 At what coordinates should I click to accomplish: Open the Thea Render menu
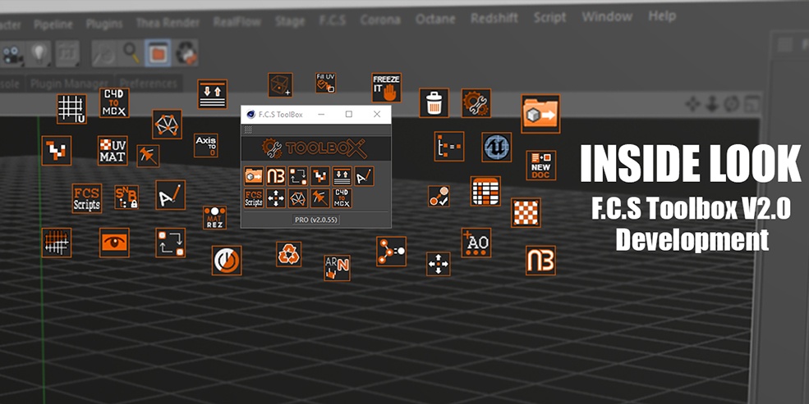168,23
